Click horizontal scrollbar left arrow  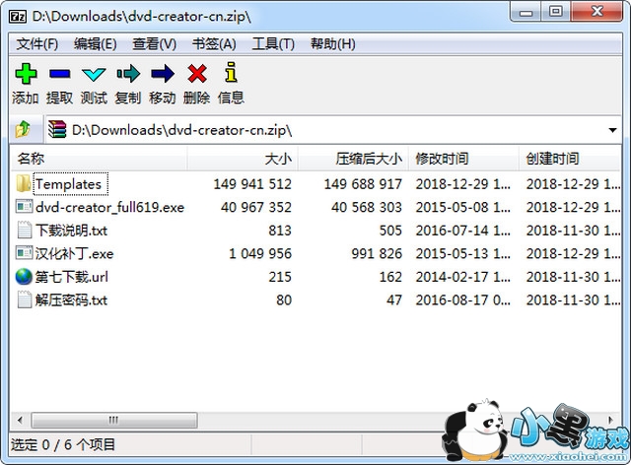(x=20, y=421)
